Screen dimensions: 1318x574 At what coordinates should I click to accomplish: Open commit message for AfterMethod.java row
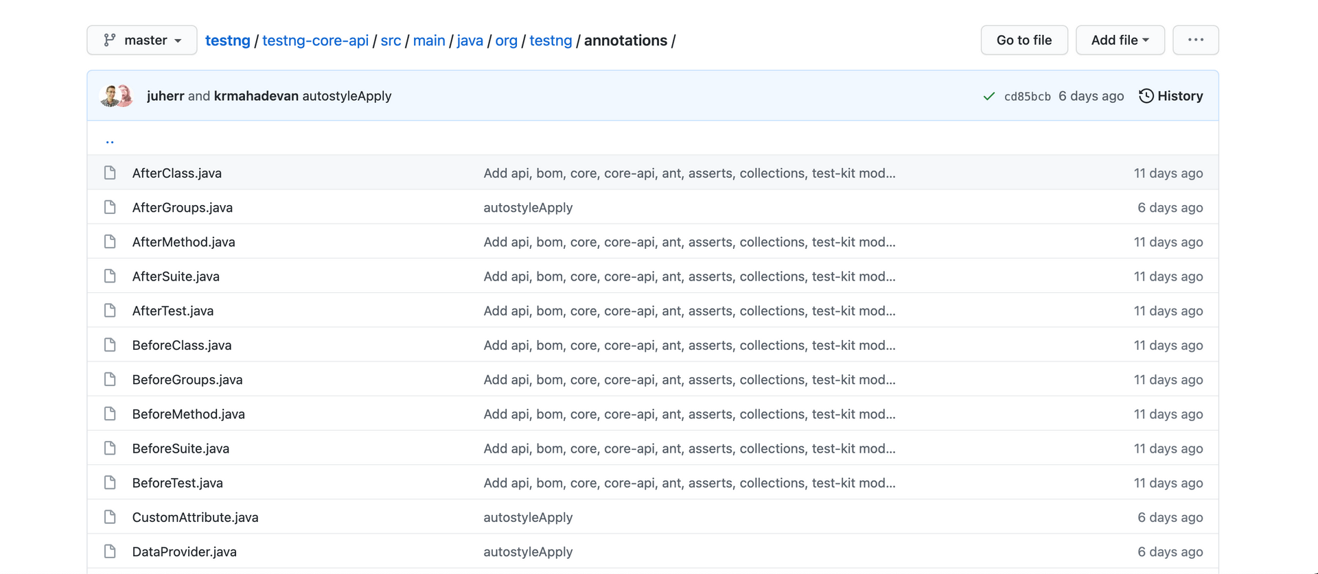tap(689, 241)
